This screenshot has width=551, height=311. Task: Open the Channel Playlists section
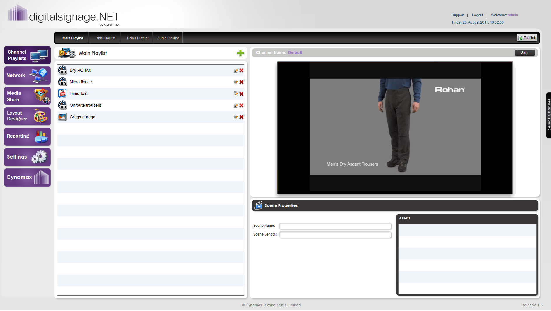(27, 55)
